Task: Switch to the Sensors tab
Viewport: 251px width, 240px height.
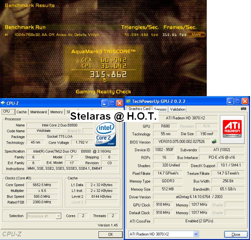Action: coord(161,109)
